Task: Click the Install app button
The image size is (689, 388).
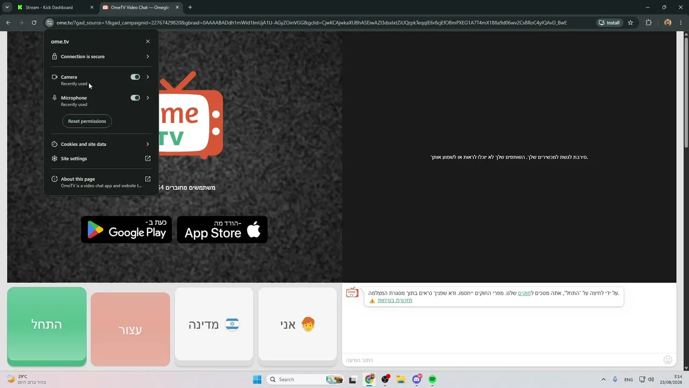Action: [x=609, y=23]
